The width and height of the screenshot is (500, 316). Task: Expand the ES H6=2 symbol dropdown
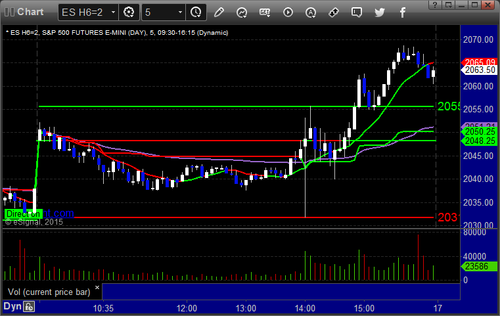(x=113, y=12)
